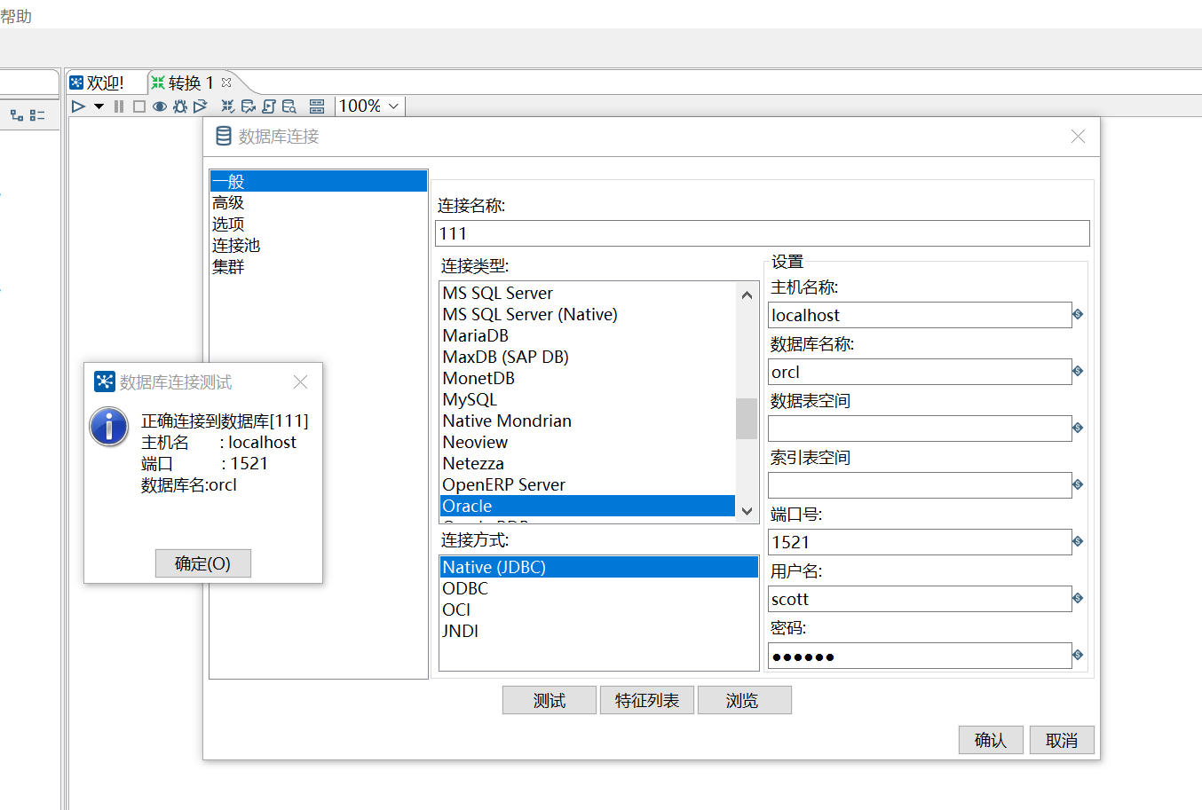Replay the transformation
Viewport: 1202px width, 810px height.
(x=199, y=106)
